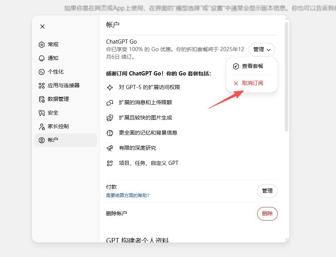336x257 pixels.
Task: Click the 删除帐户 label
Action: (x=116, y=213)
